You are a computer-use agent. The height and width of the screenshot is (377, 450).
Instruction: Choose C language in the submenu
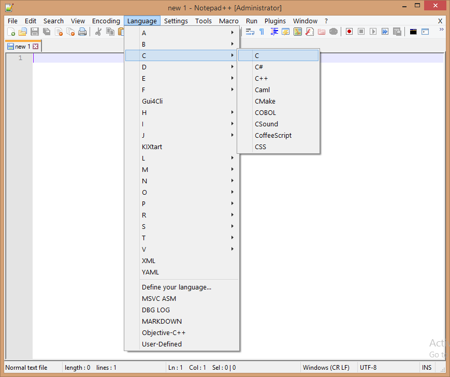[279, 55]
